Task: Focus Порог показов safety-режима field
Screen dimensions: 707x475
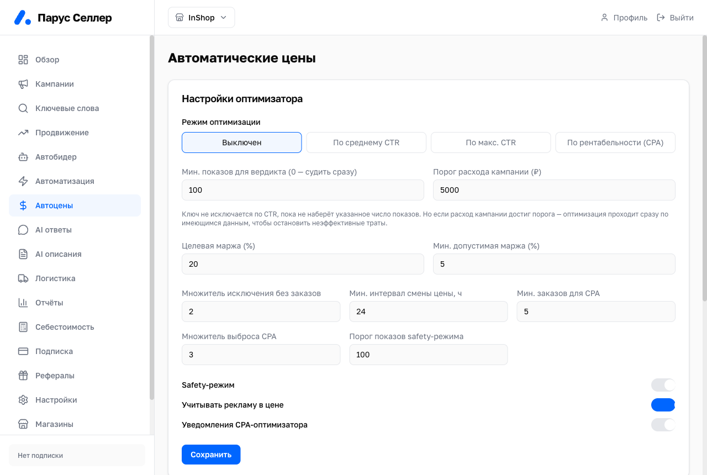Action: [x=429, y=355]
